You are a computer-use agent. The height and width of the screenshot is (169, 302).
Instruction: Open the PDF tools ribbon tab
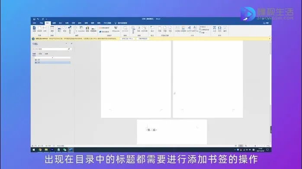click(x=107, y=23)
